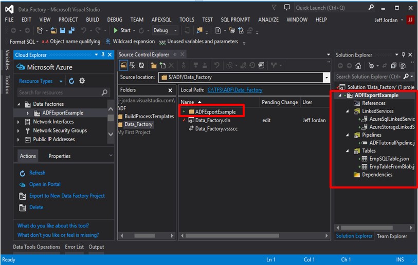Image resolution: width=418 pixels, height=265 pixels.
Task: Click Export to New Data Factory Project
Action: (x=67, y=196)
